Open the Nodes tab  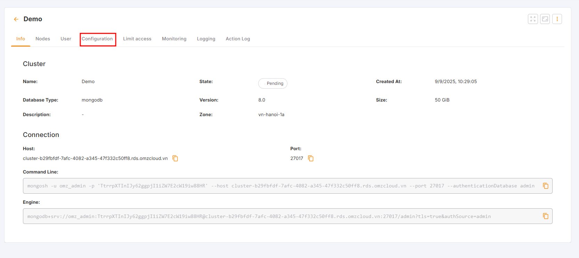click(x=43, y=39)
